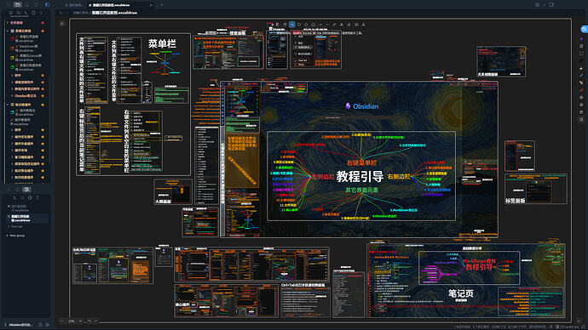The height and width of the screenshot is (330, 588).
Task: Select the freehand Pencil draw tool
Action: 334,25
